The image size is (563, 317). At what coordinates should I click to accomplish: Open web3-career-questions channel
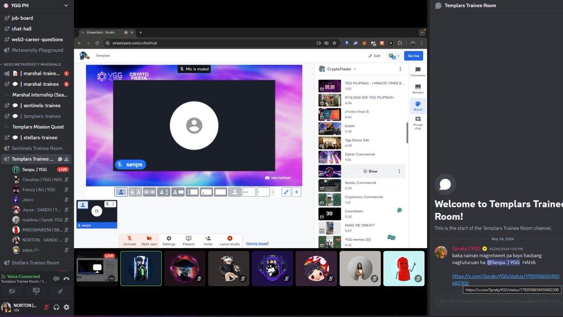37,39
